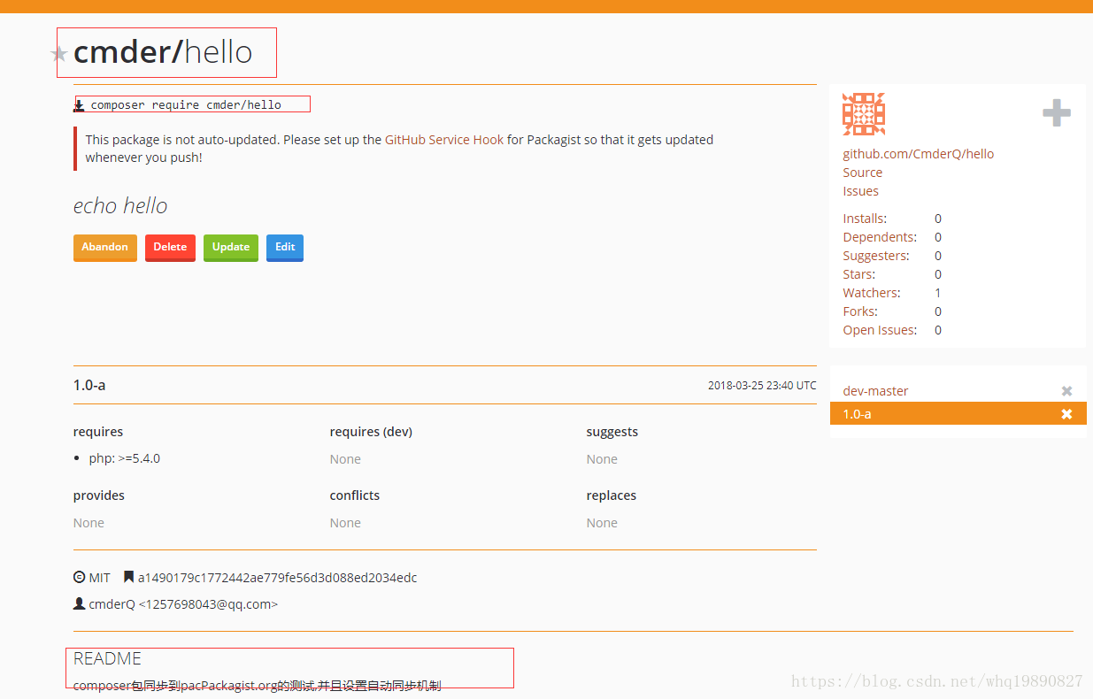
Task: Click the php: >=5.4.0 requirement
Action: pos(125,458)
